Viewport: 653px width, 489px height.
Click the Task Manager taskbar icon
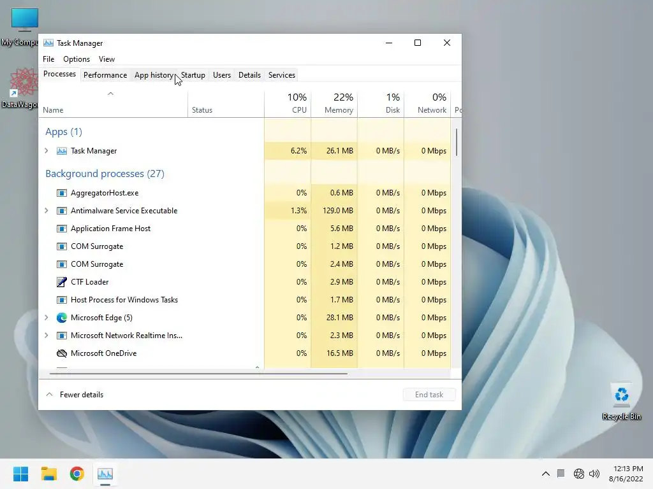pos(105,474)
